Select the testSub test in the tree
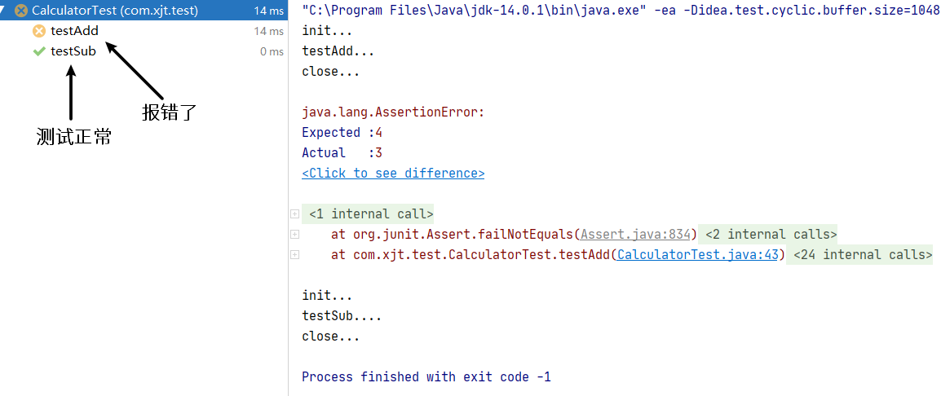941x396 pixels. [73, 51]
